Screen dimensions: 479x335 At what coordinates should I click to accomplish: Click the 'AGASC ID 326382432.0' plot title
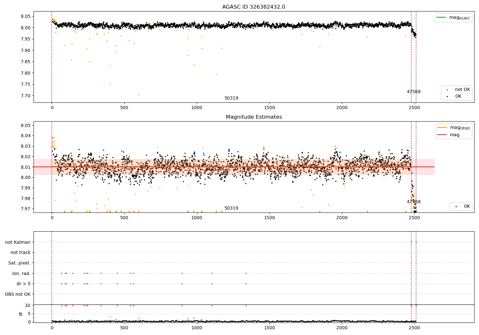(254, 7)
